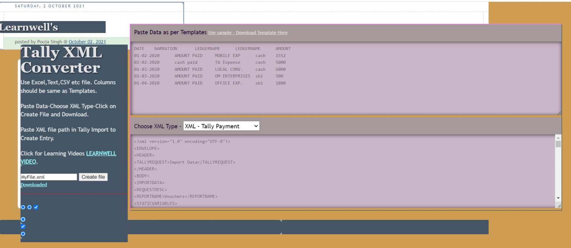Click the scroll-up arrow on the XML output
Image resolution: width=571 pixels, height=248 pixels.
click(x=558, y=138)
